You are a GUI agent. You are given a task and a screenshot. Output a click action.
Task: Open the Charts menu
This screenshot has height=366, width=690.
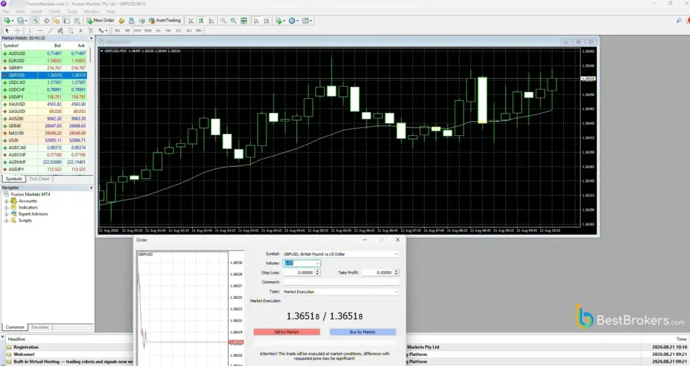tap(54, 11)
